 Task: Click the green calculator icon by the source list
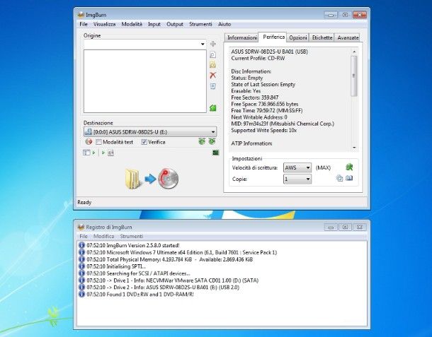(212, 108)
